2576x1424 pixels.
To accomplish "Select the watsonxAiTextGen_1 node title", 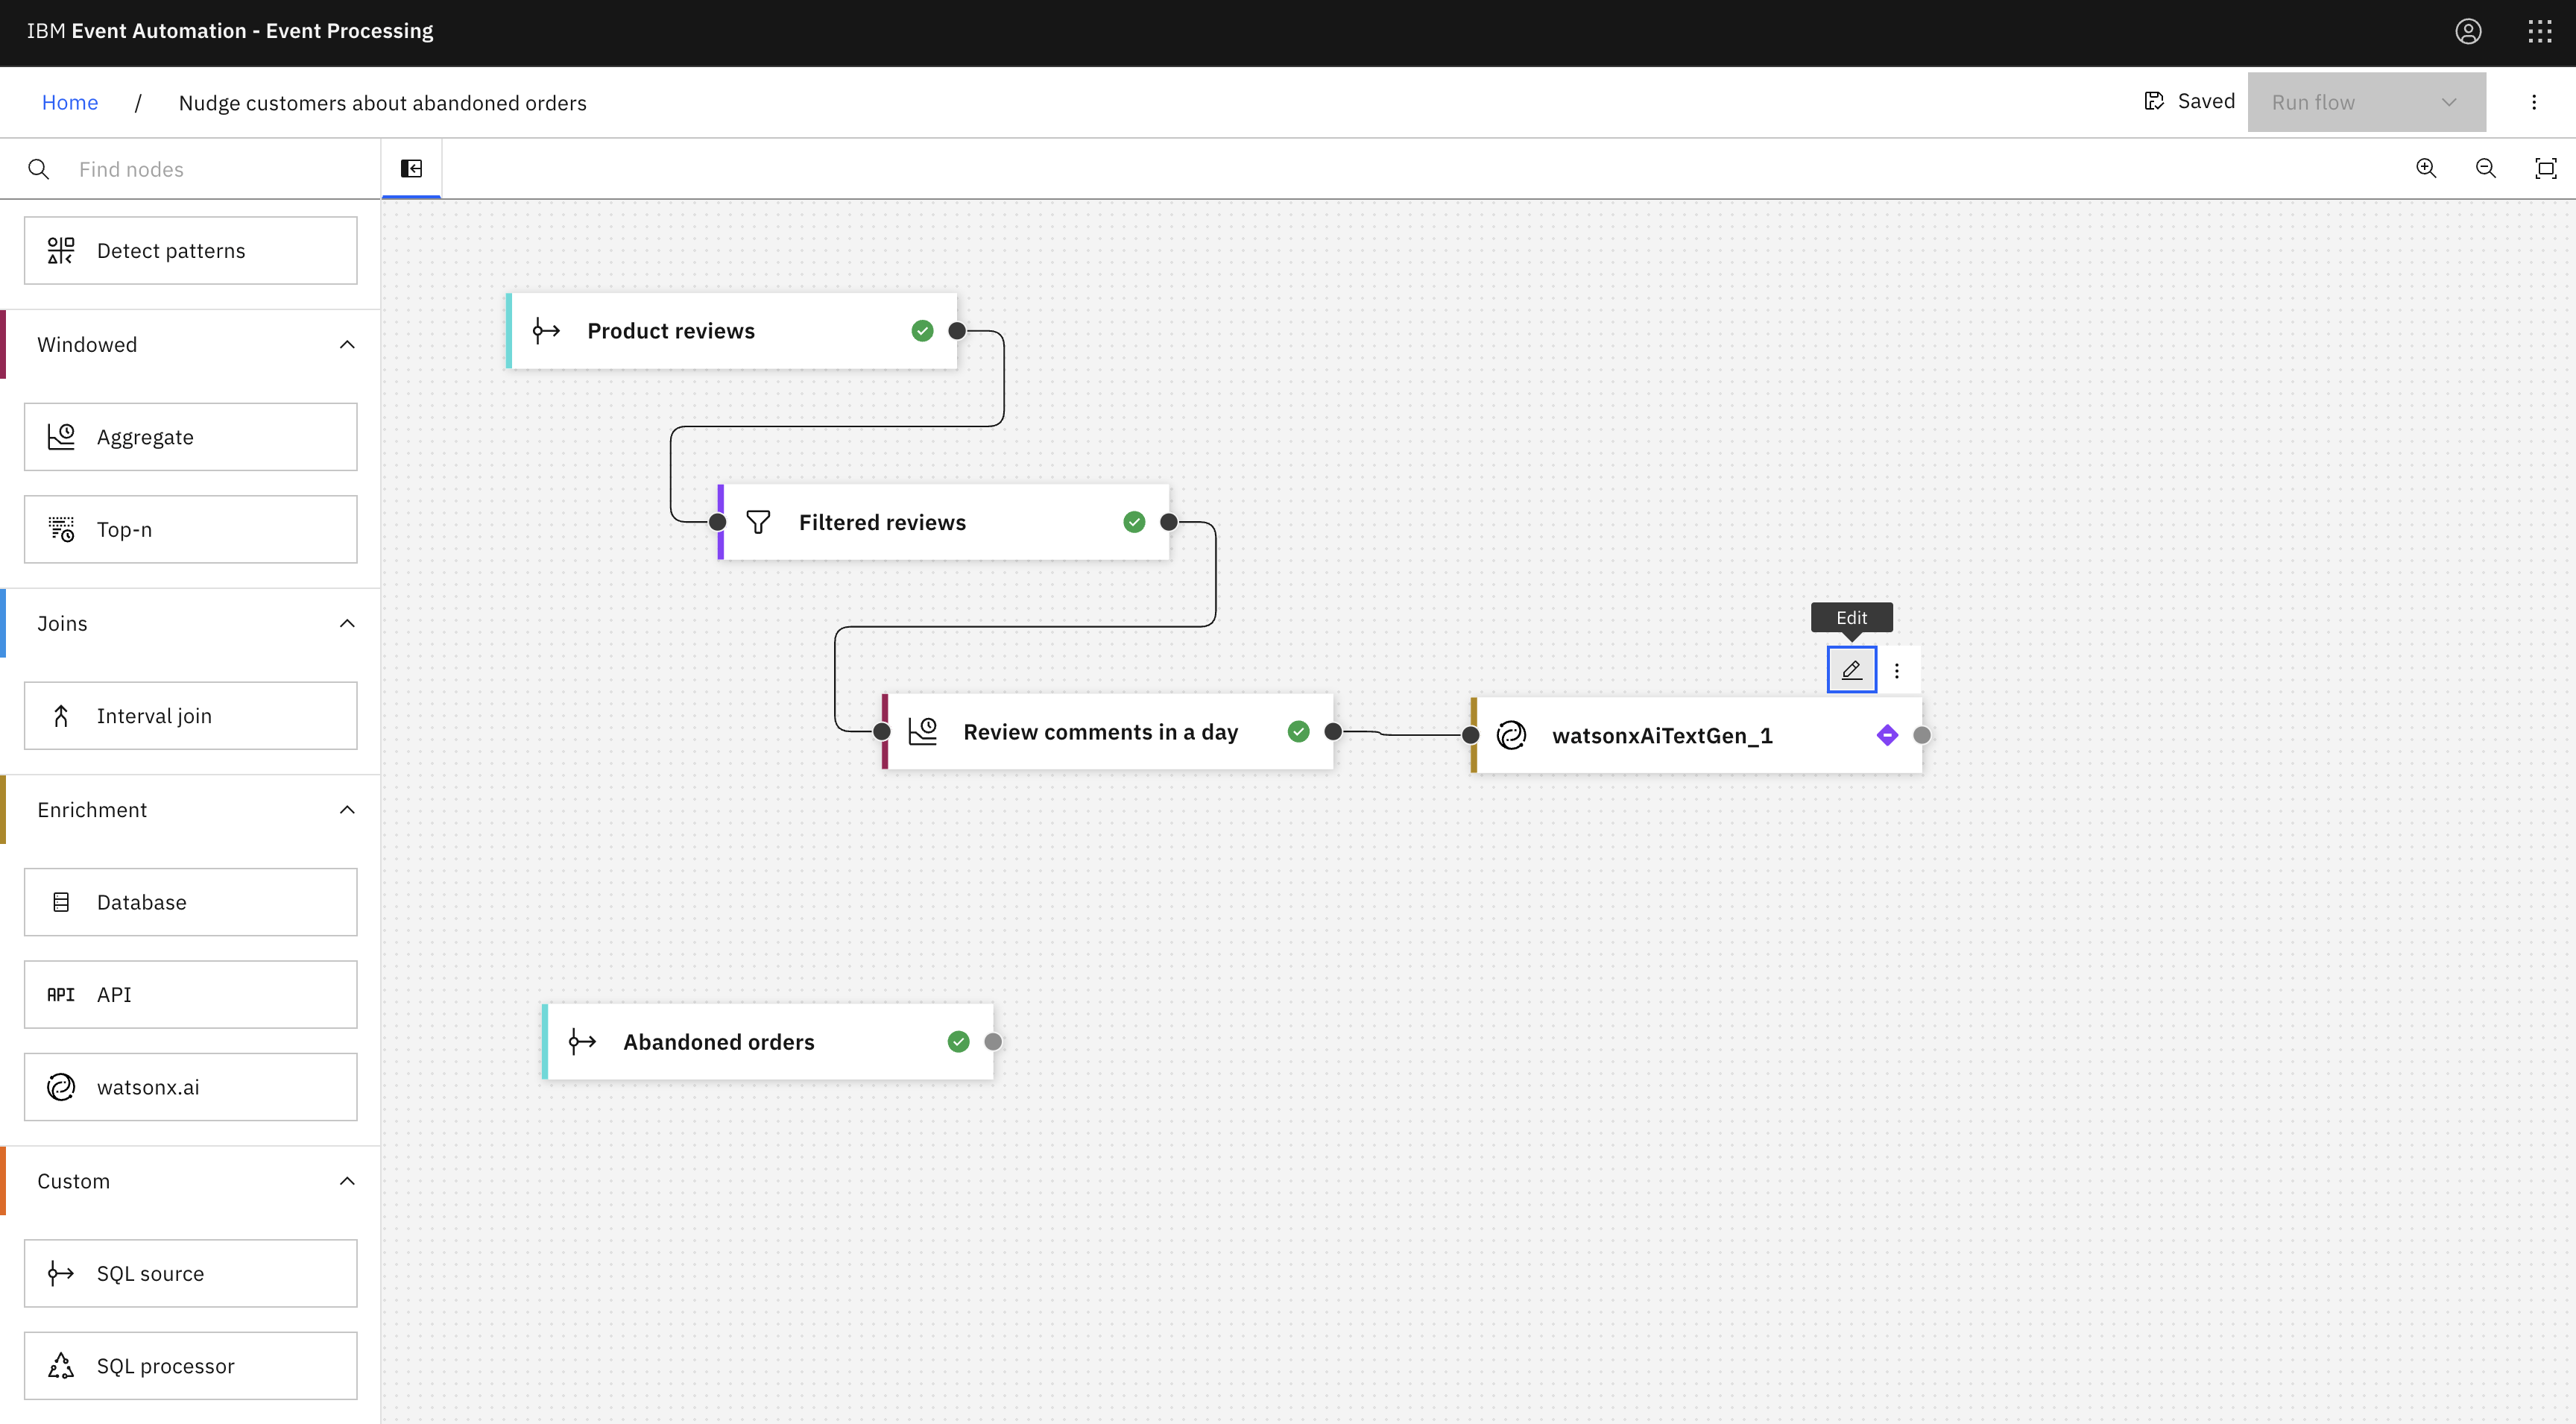I will [x=1662, y=736].
